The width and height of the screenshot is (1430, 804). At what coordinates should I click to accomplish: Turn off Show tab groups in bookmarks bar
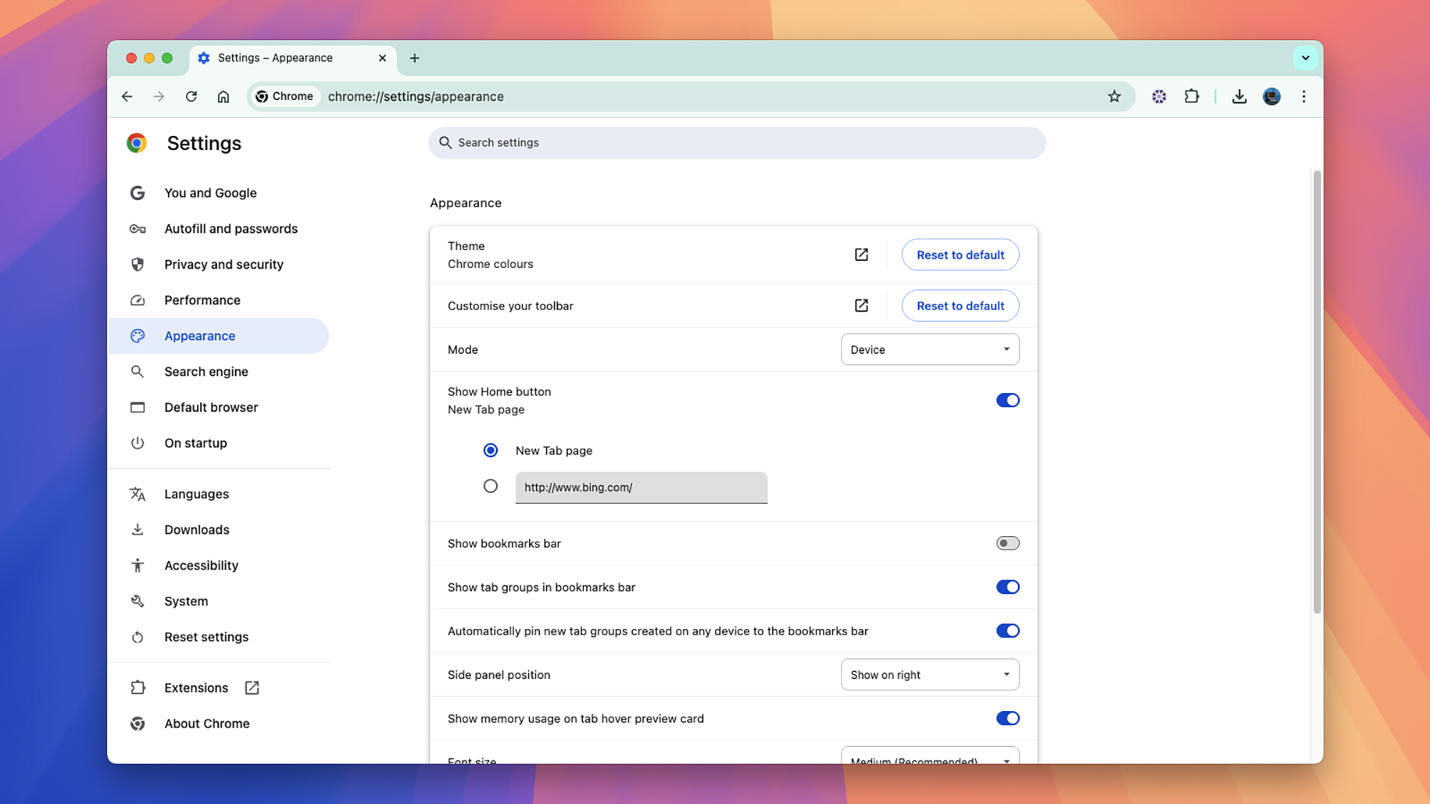(1007, 587)
